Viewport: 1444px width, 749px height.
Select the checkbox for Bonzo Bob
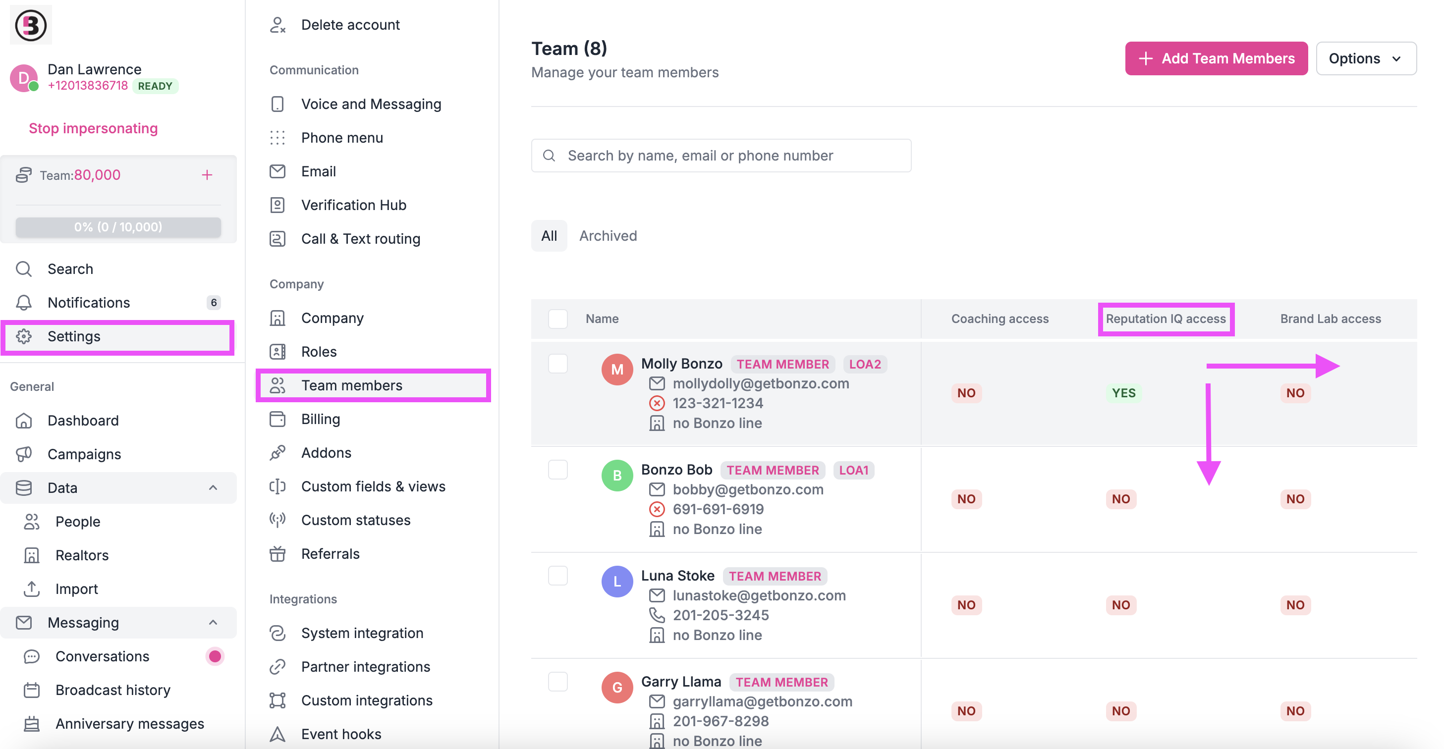tap(558, 470)
